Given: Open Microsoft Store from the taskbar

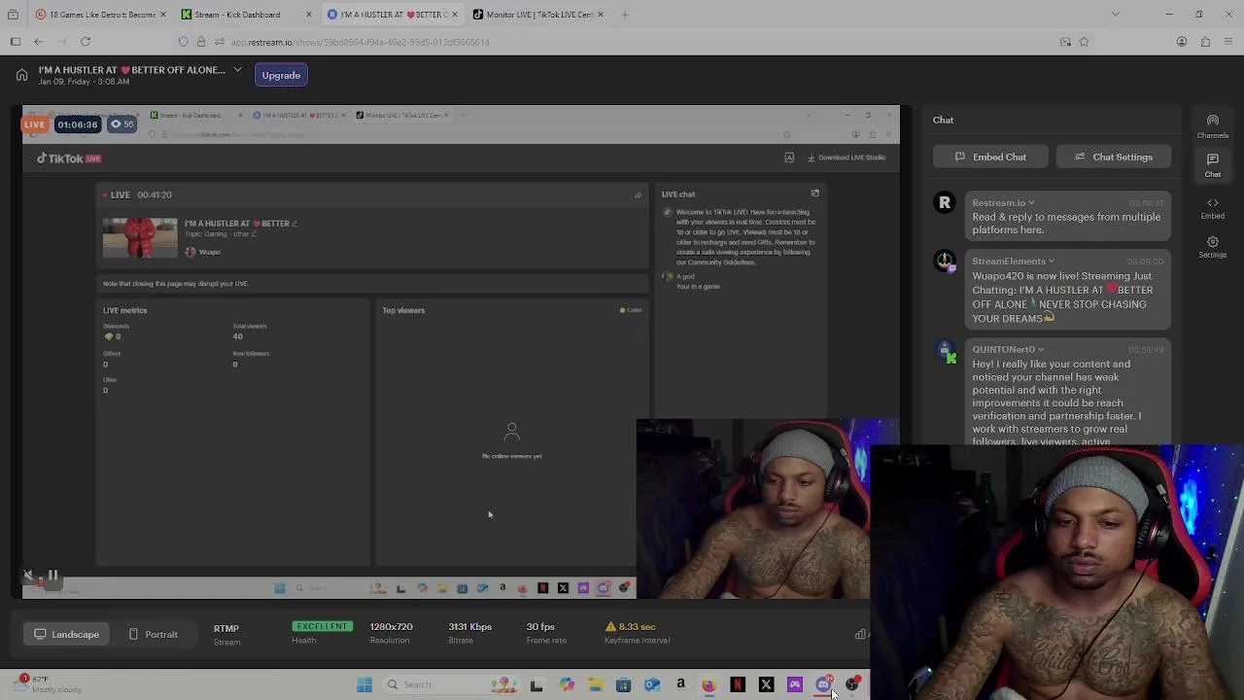Looking at the screenshot, I should (x=623, y=684).
